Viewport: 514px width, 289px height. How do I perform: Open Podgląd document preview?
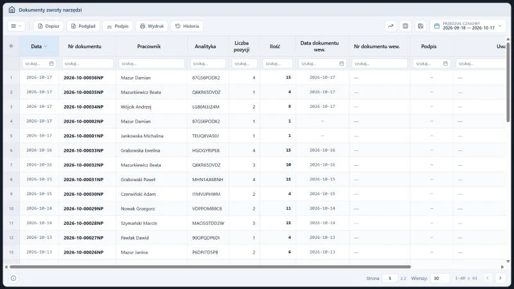tap(84, 26)
